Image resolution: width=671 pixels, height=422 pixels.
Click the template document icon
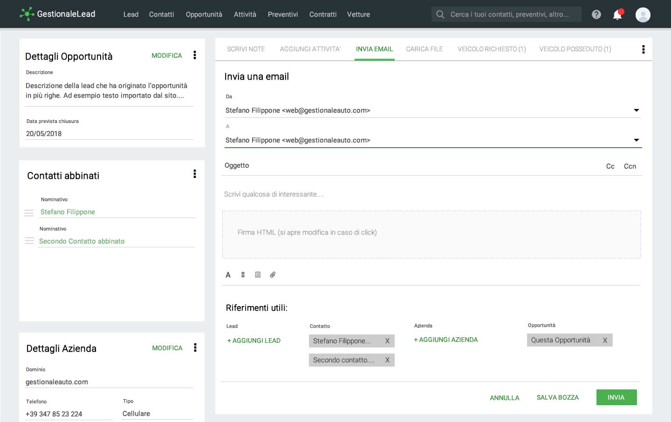[258, 275]
